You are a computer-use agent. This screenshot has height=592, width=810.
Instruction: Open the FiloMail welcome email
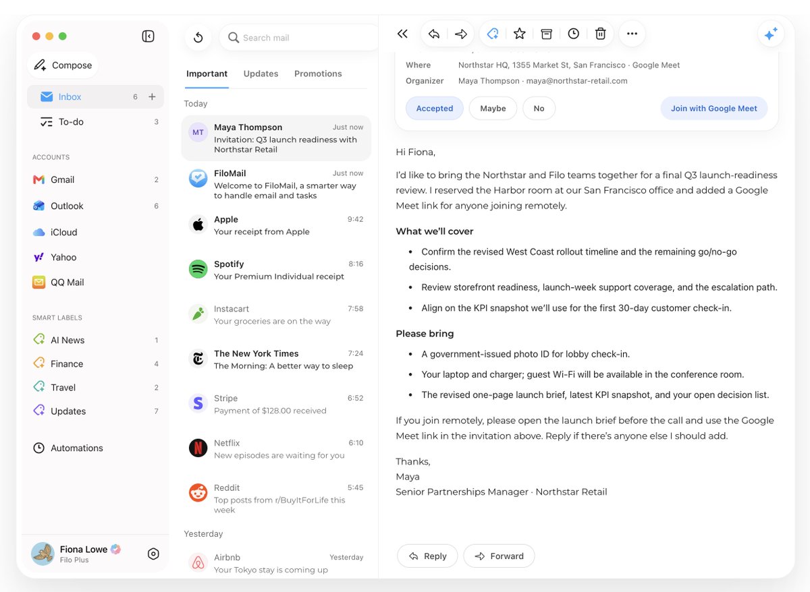276,184
